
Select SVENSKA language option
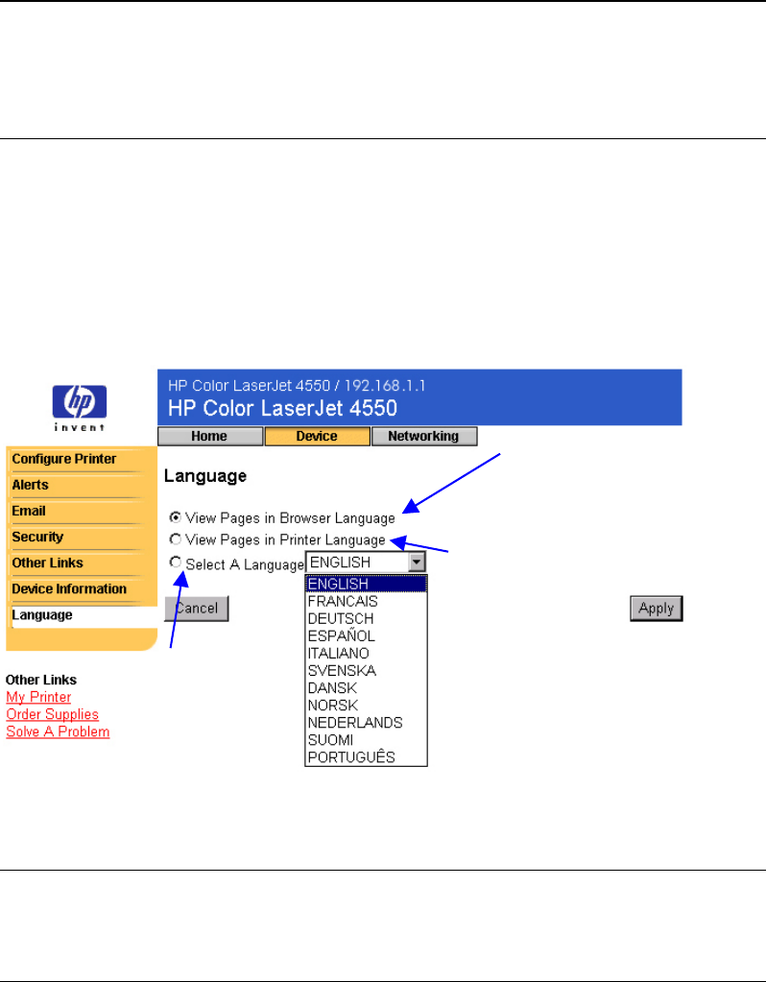click(x=367, y=671)
